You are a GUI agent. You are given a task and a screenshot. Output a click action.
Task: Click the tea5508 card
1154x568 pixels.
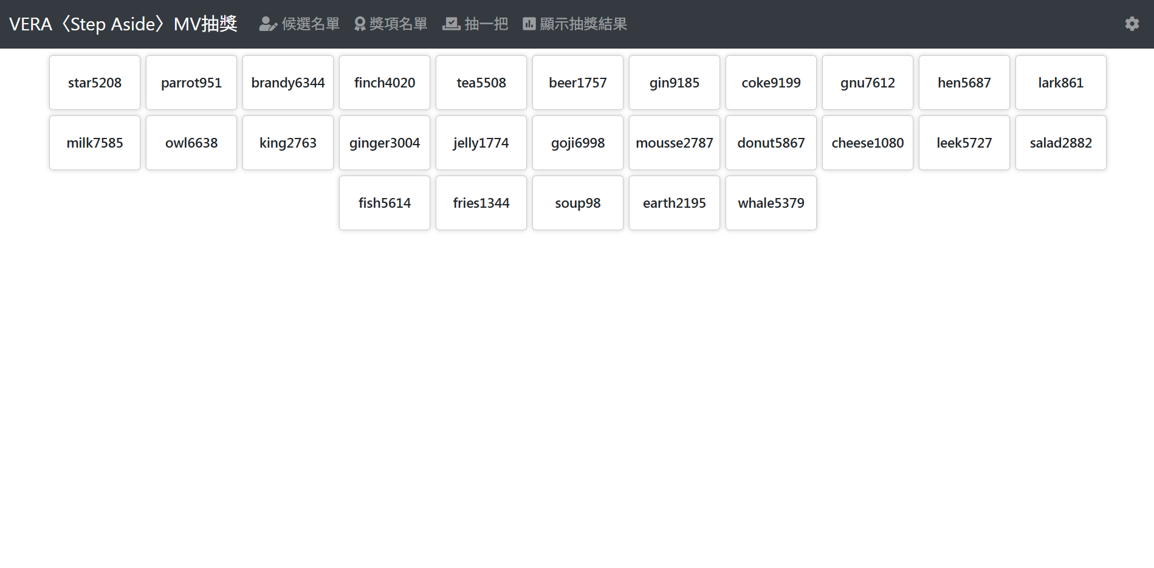point(481,83)
